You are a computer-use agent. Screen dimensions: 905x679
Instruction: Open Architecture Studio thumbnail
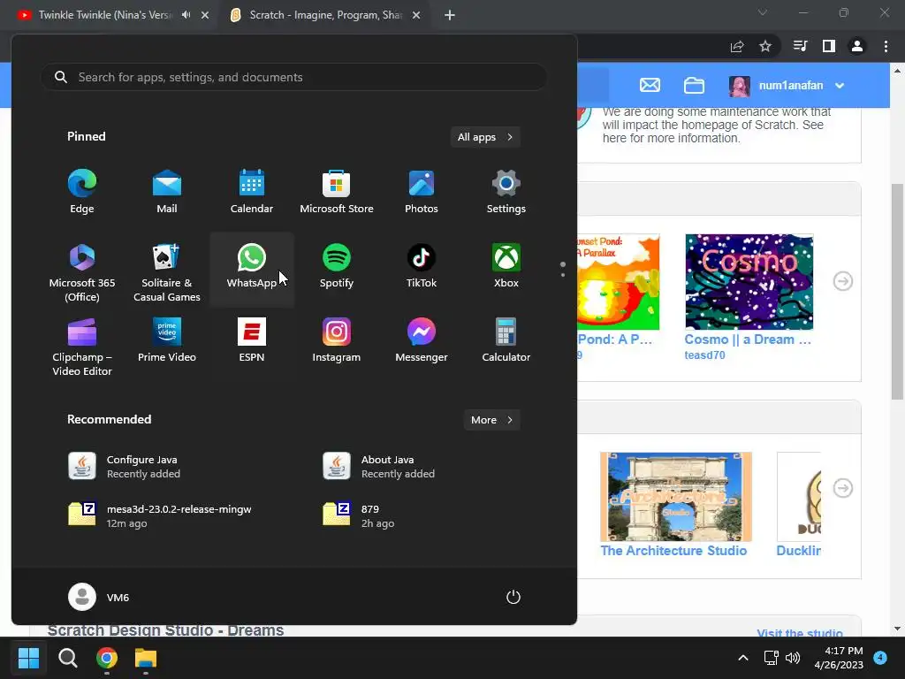tap(676, 497)
